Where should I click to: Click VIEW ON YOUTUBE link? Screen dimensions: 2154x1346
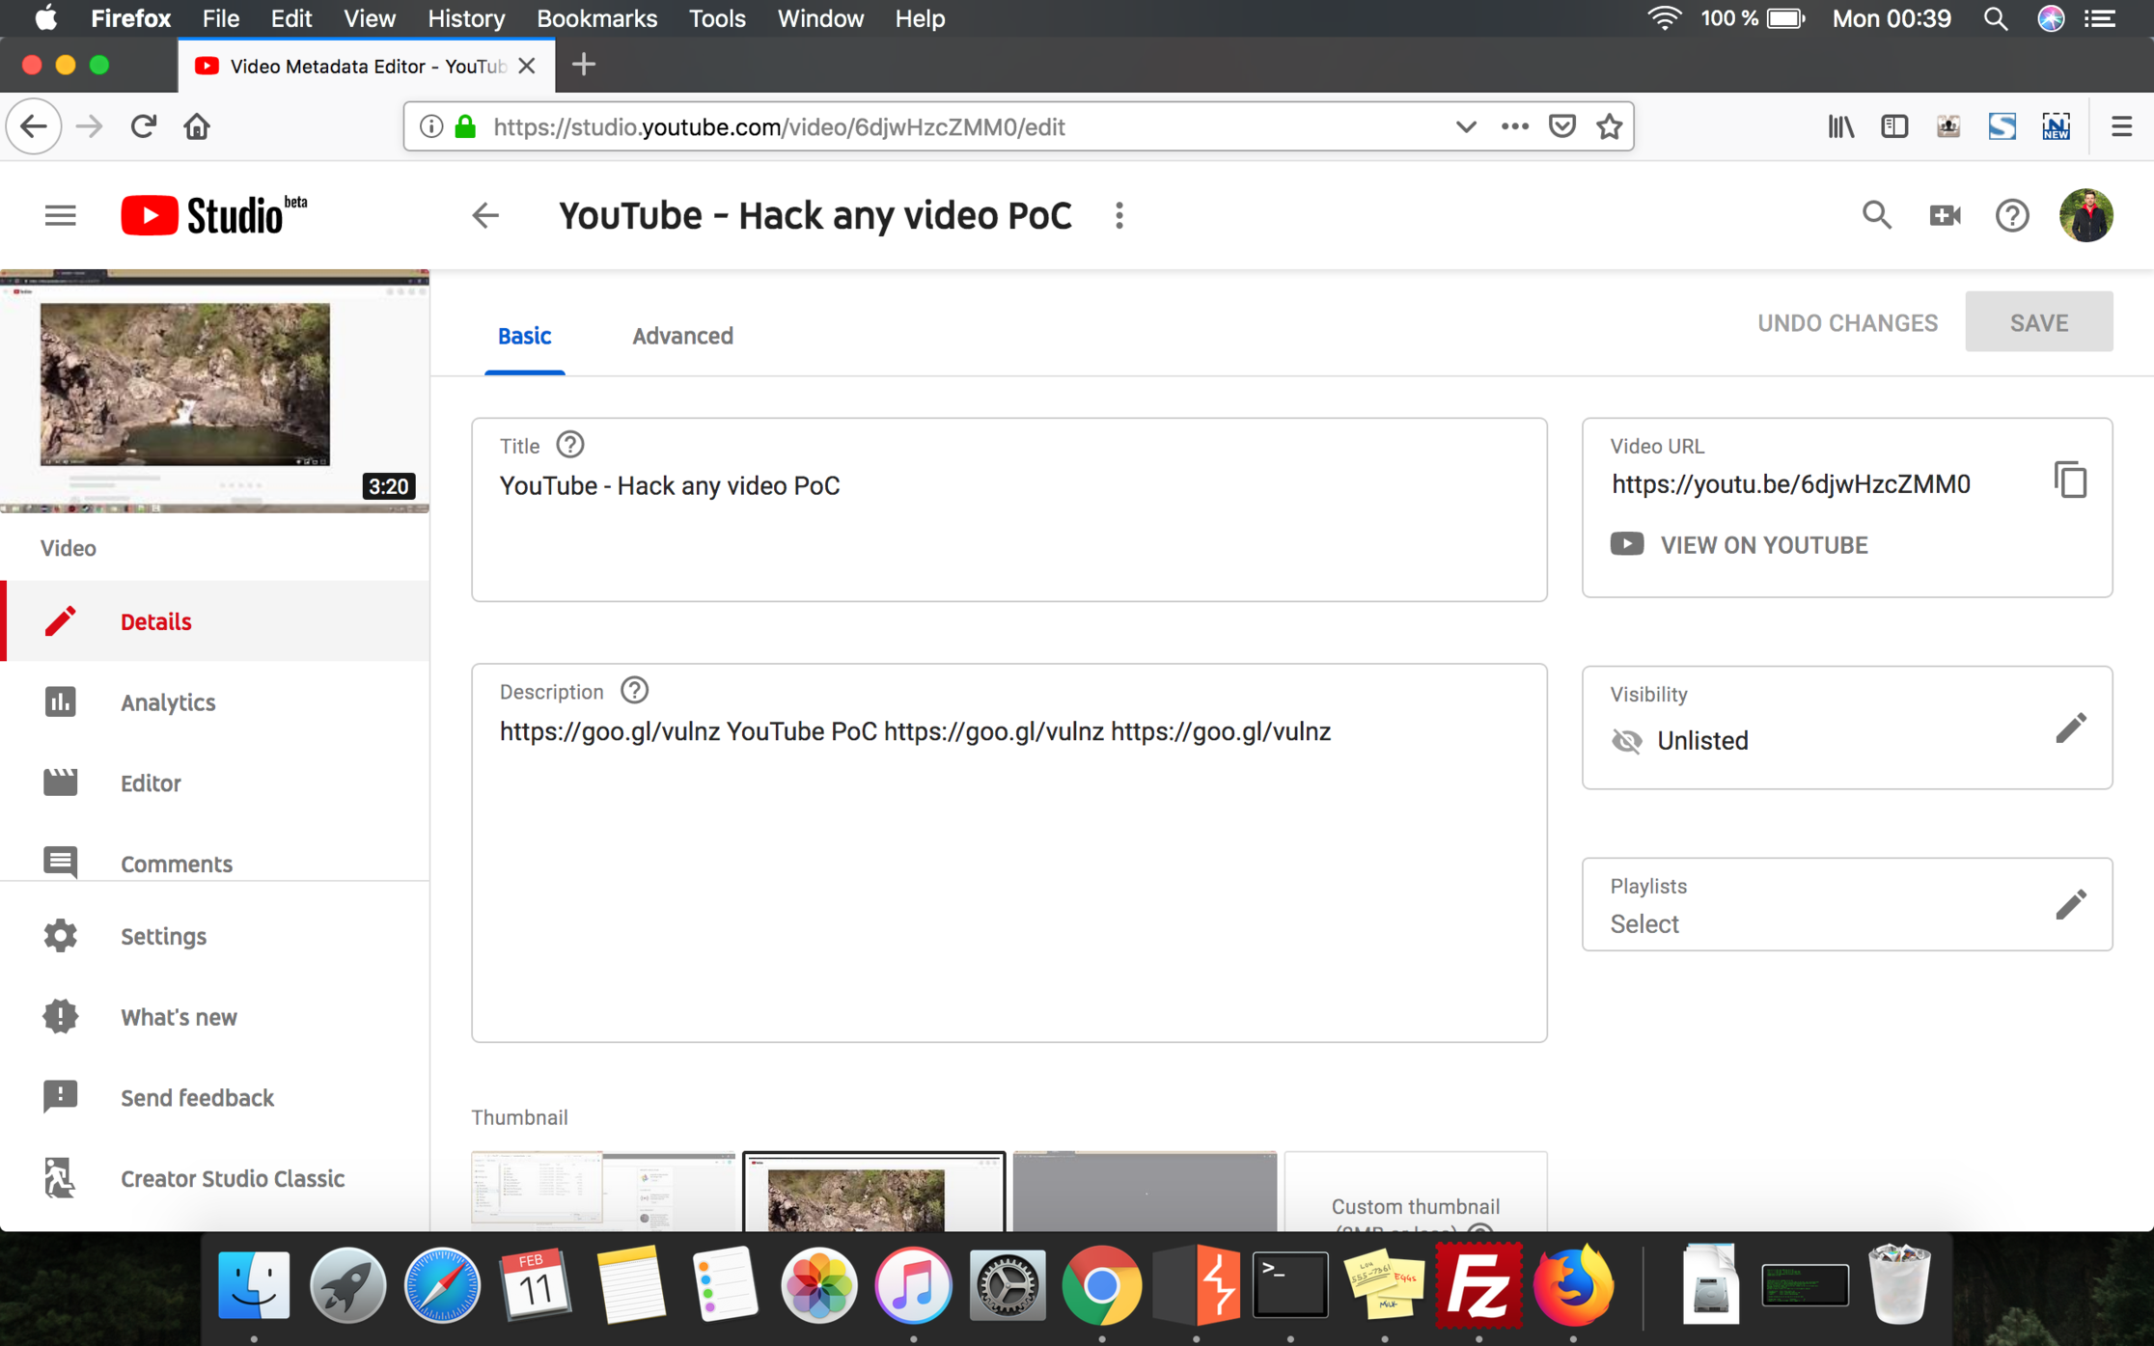pos(1739,545)
